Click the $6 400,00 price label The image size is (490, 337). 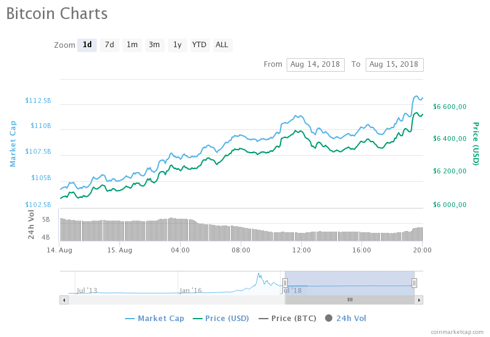[450, 138]
